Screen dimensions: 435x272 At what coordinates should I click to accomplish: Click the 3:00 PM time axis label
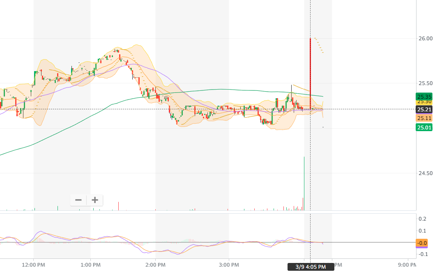tap(229, 265)
